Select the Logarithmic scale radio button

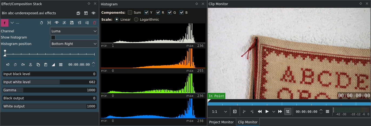136,19
